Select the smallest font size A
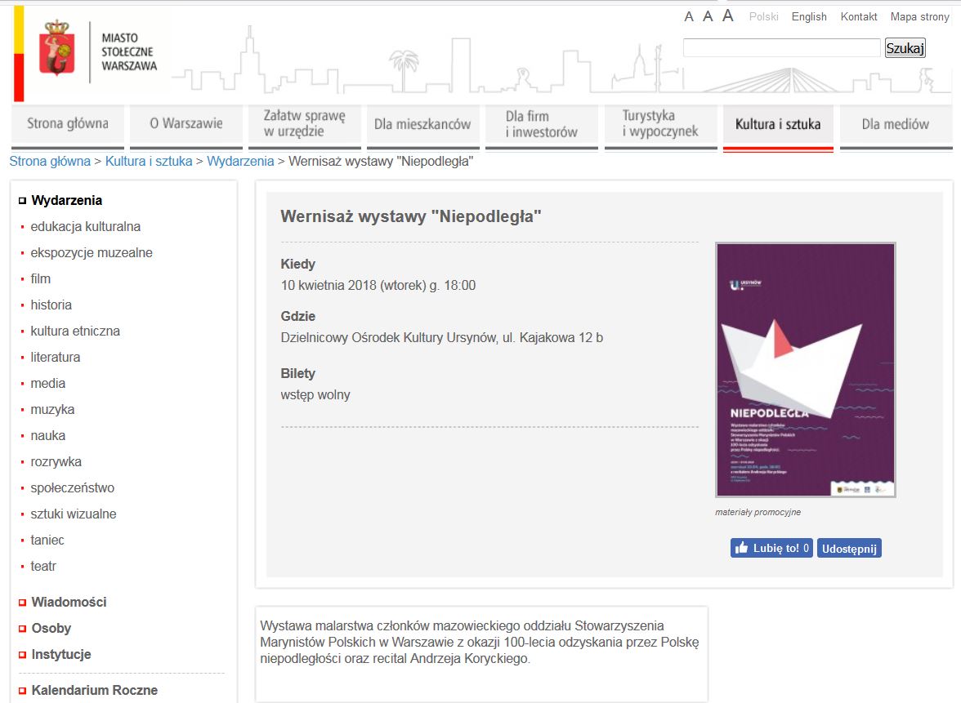Screen dimensions: 961x703 [689, 17]
